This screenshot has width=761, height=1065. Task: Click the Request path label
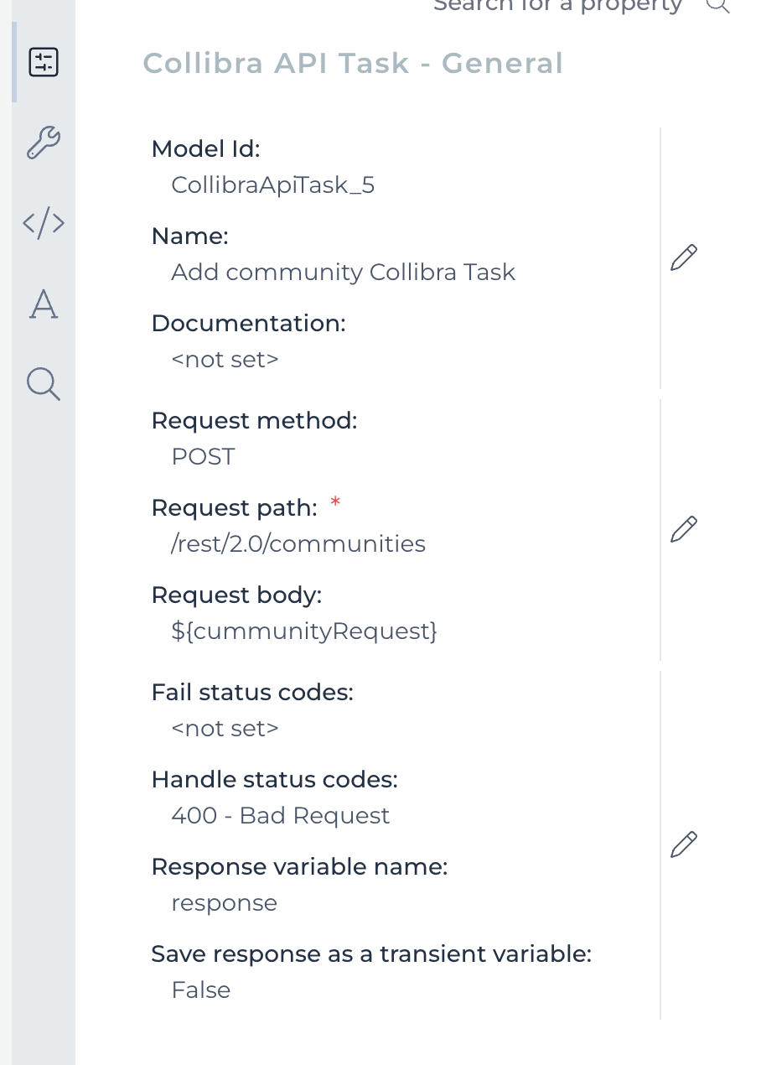click(x=235, y=508)
